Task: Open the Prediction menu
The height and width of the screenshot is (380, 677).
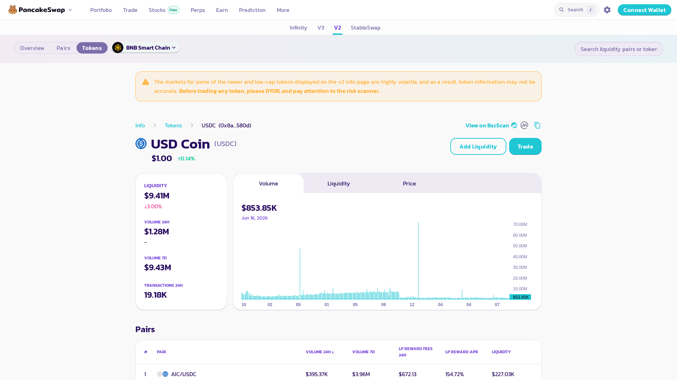Action: click(252, 10)
